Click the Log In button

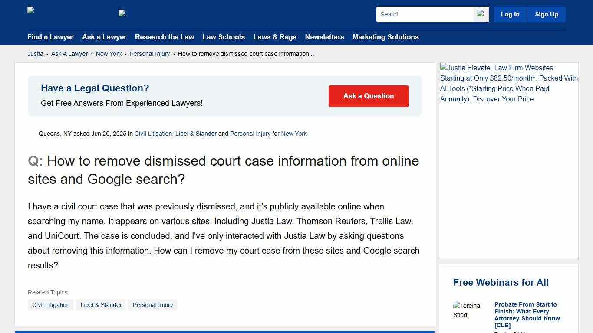(x=510, y=14)
